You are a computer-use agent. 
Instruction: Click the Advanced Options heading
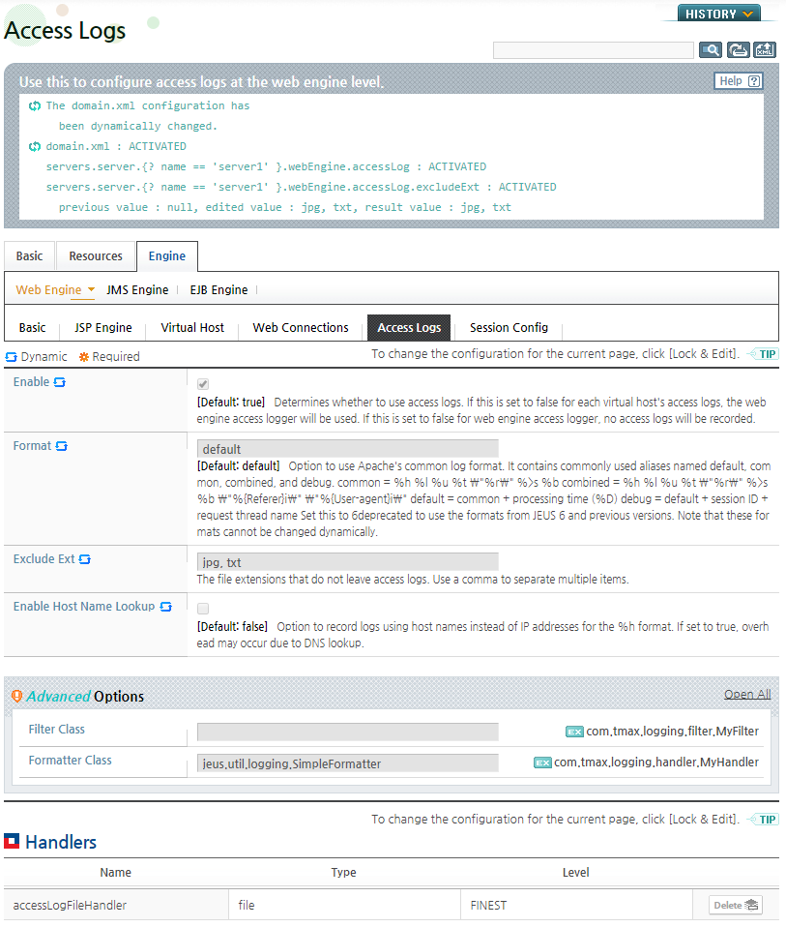85,697
